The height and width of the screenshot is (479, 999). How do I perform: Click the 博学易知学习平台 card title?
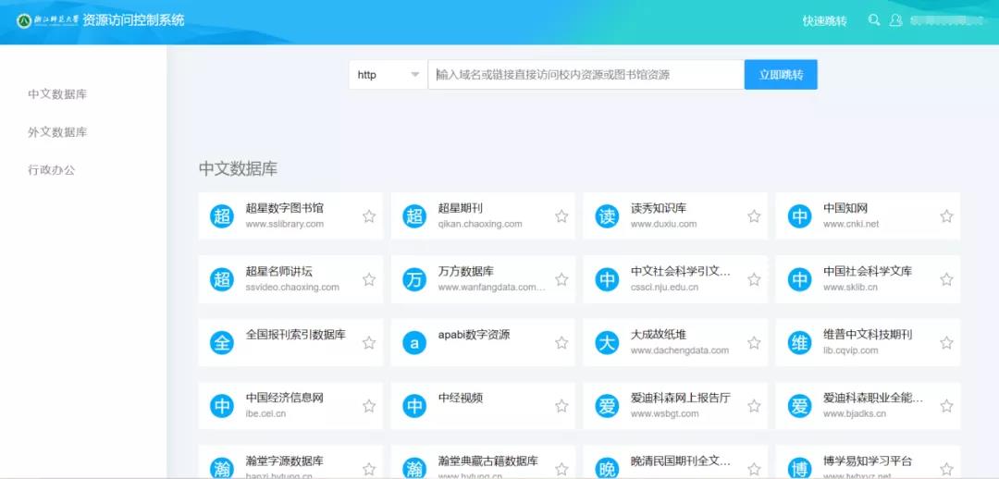tap(868, 461)
